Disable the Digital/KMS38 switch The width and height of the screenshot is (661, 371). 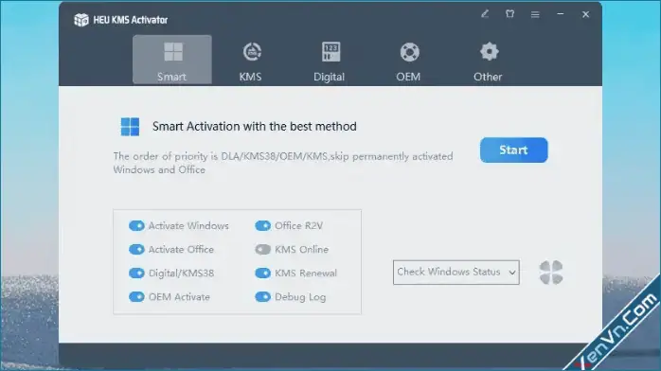(x=136, y=273)
